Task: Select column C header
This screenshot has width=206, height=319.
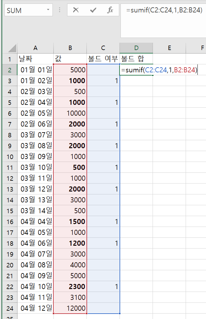Action: click(103, 48)
